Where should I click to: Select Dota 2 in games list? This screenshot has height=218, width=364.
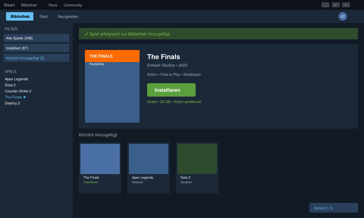click(10, 85)
